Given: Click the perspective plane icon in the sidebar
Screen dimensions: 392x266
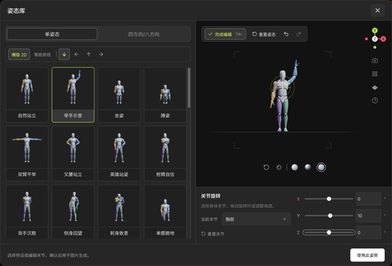Looking at the screenshot, I should [x=374, y=87].
